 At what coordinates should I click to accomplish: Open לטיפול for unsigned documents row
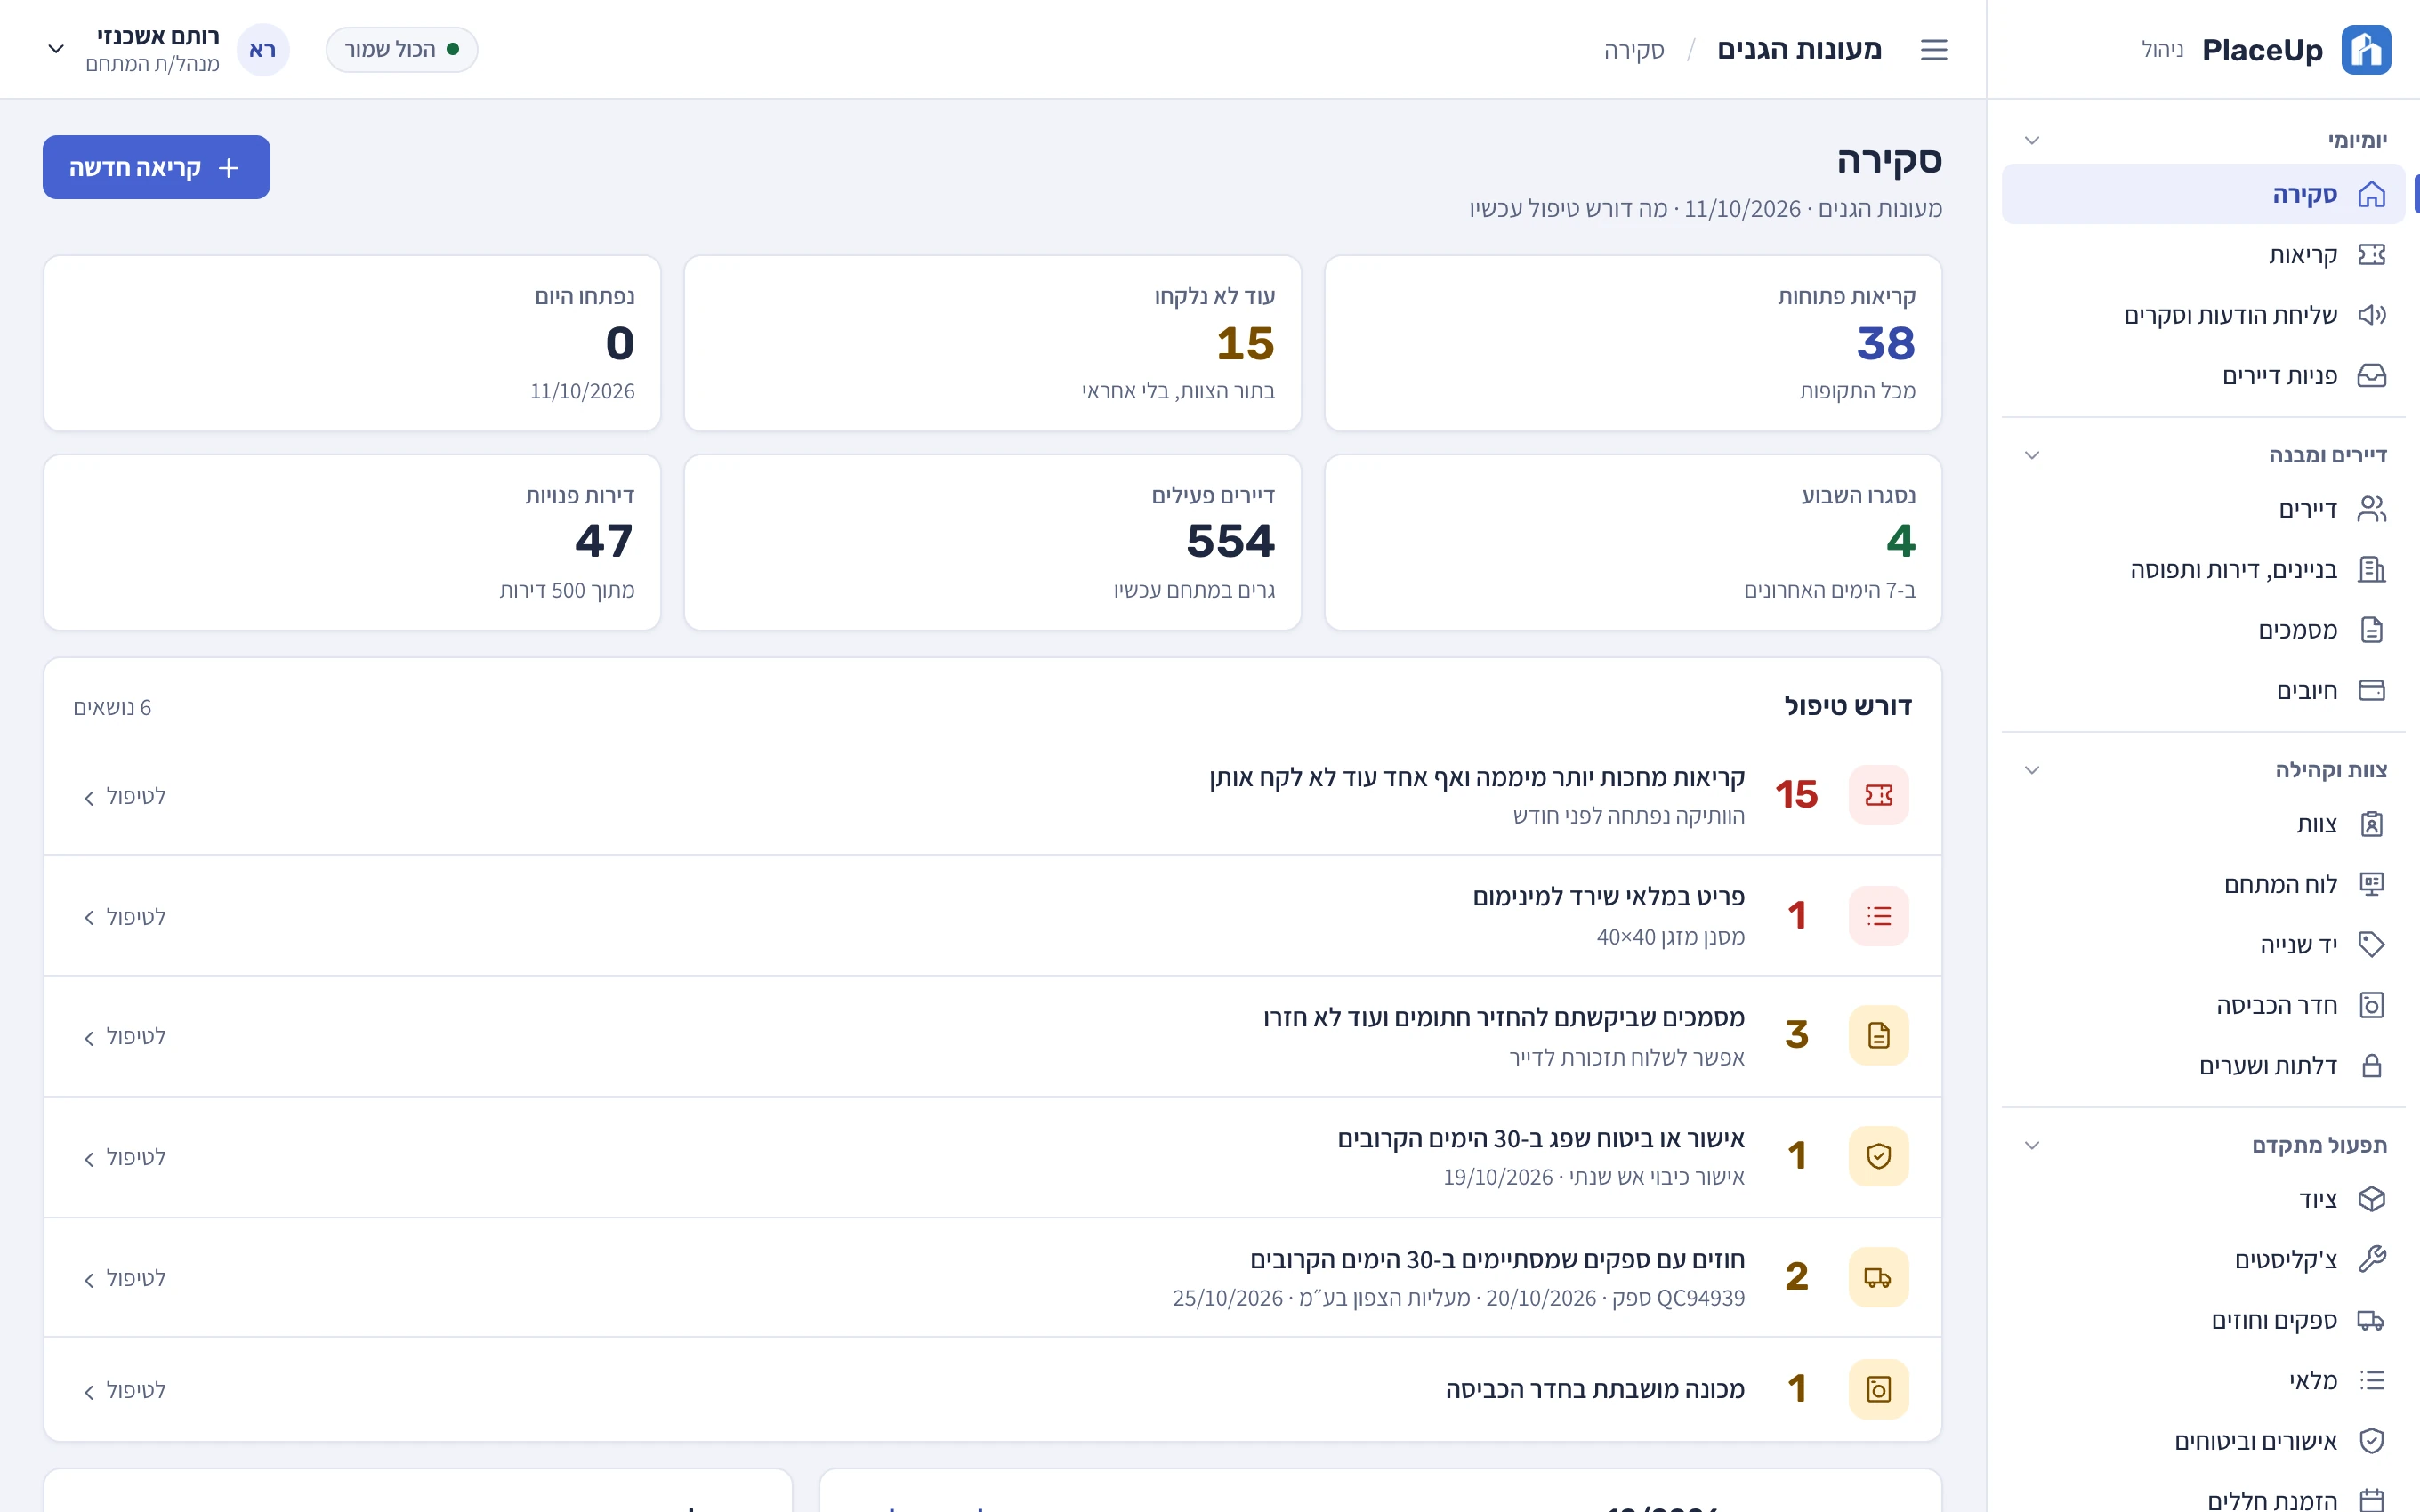[124, 1036]
